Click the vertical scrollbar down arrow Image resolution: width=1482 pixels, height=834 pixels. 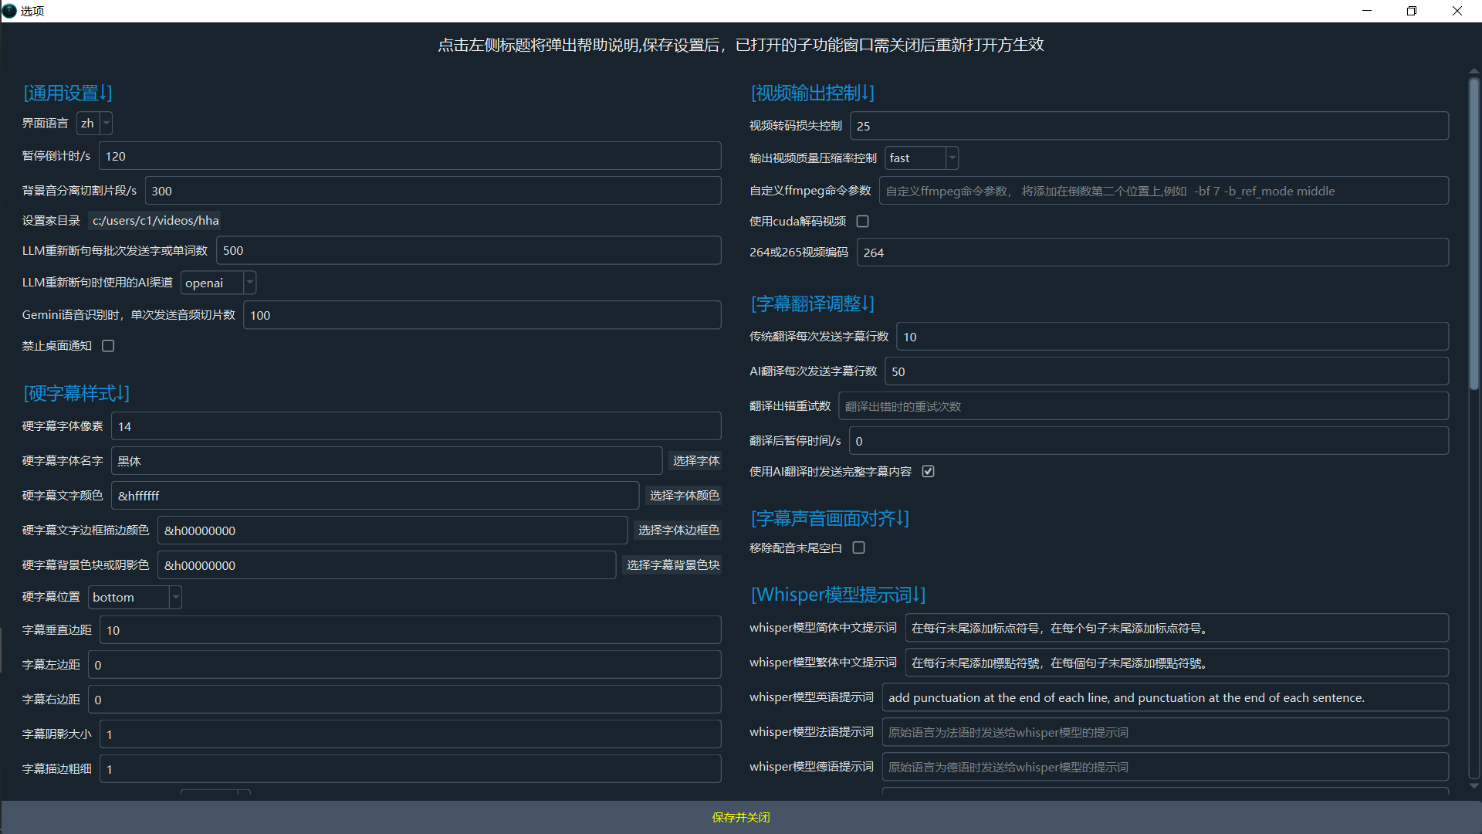pyautogui.click(x=1474, y=786)
